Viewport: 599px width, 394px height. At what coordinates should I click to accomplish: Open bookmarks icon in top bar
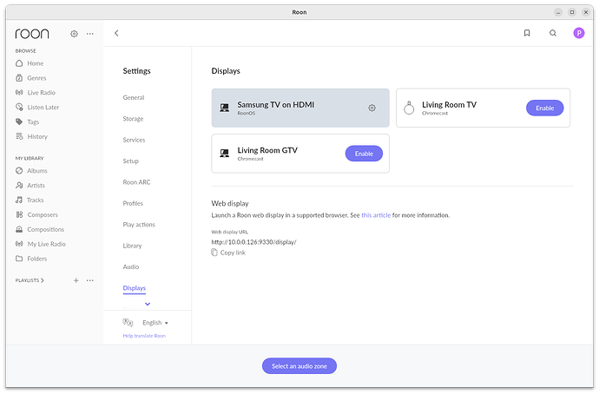[527, 33]
